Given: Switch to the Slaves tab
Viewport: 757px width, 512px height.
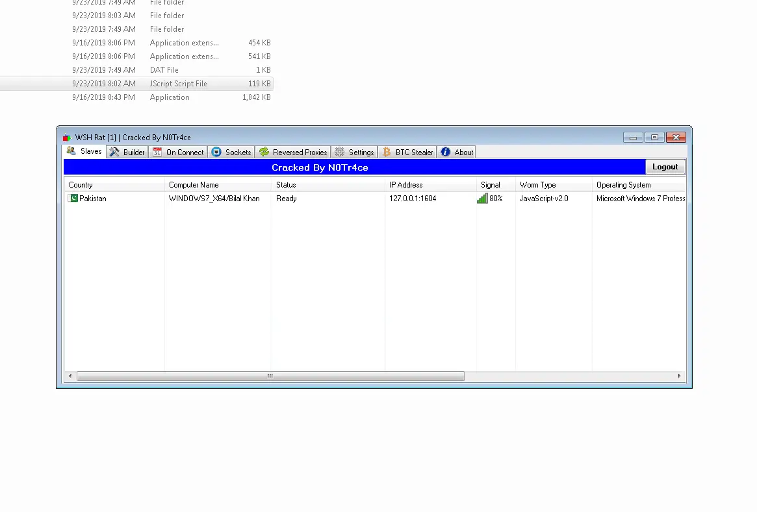Looking at the screenshot, I should pyautogui.click(x=84, y=151).
